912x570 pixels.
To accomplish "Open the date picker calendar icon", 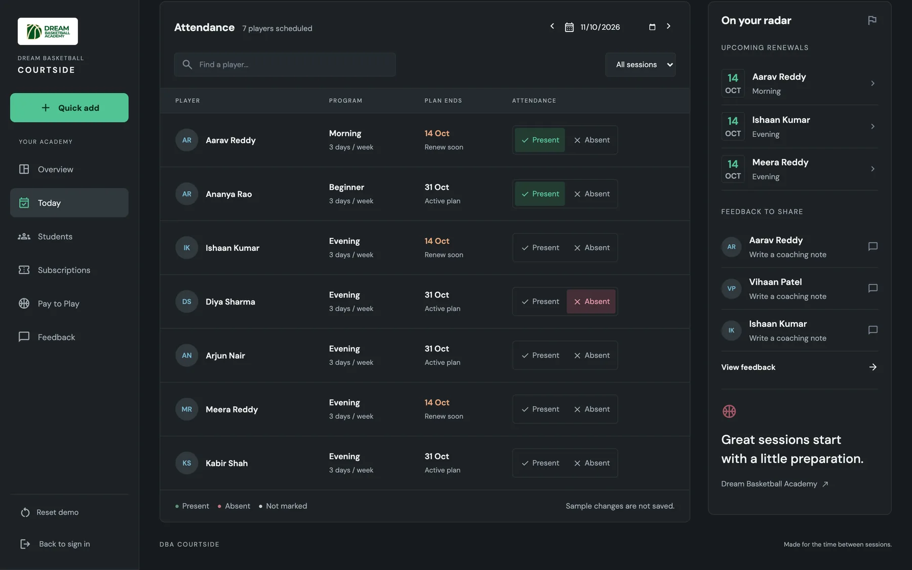I will (x=652, y=27).
